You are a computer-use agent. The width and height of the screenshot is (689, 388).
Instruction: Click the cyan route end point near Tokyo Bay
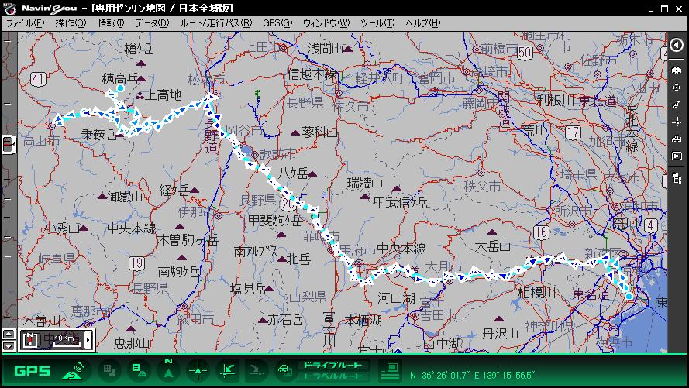(629, 297)
